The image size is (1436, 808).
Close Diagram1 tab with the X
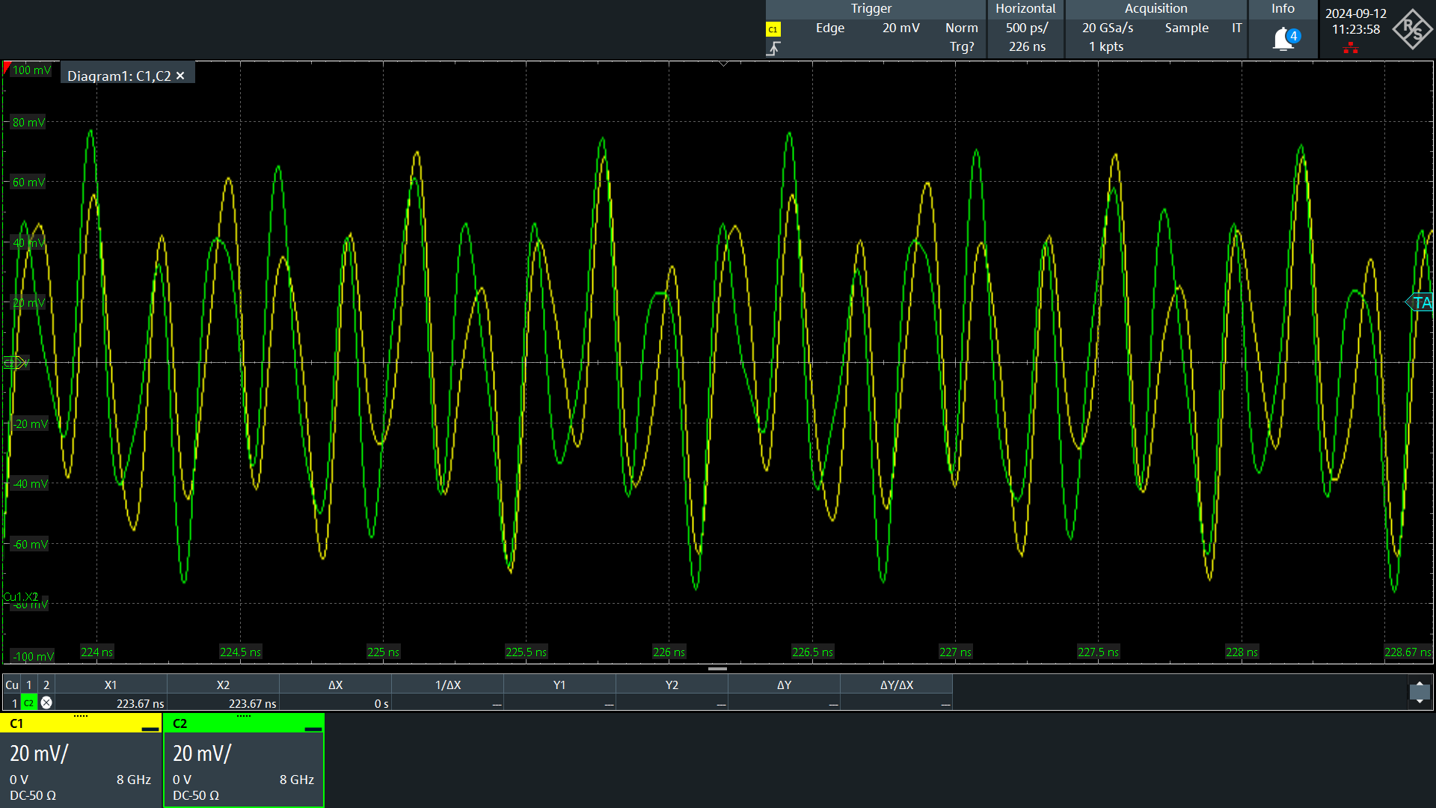pyautogui.click(x=180, y=76)
